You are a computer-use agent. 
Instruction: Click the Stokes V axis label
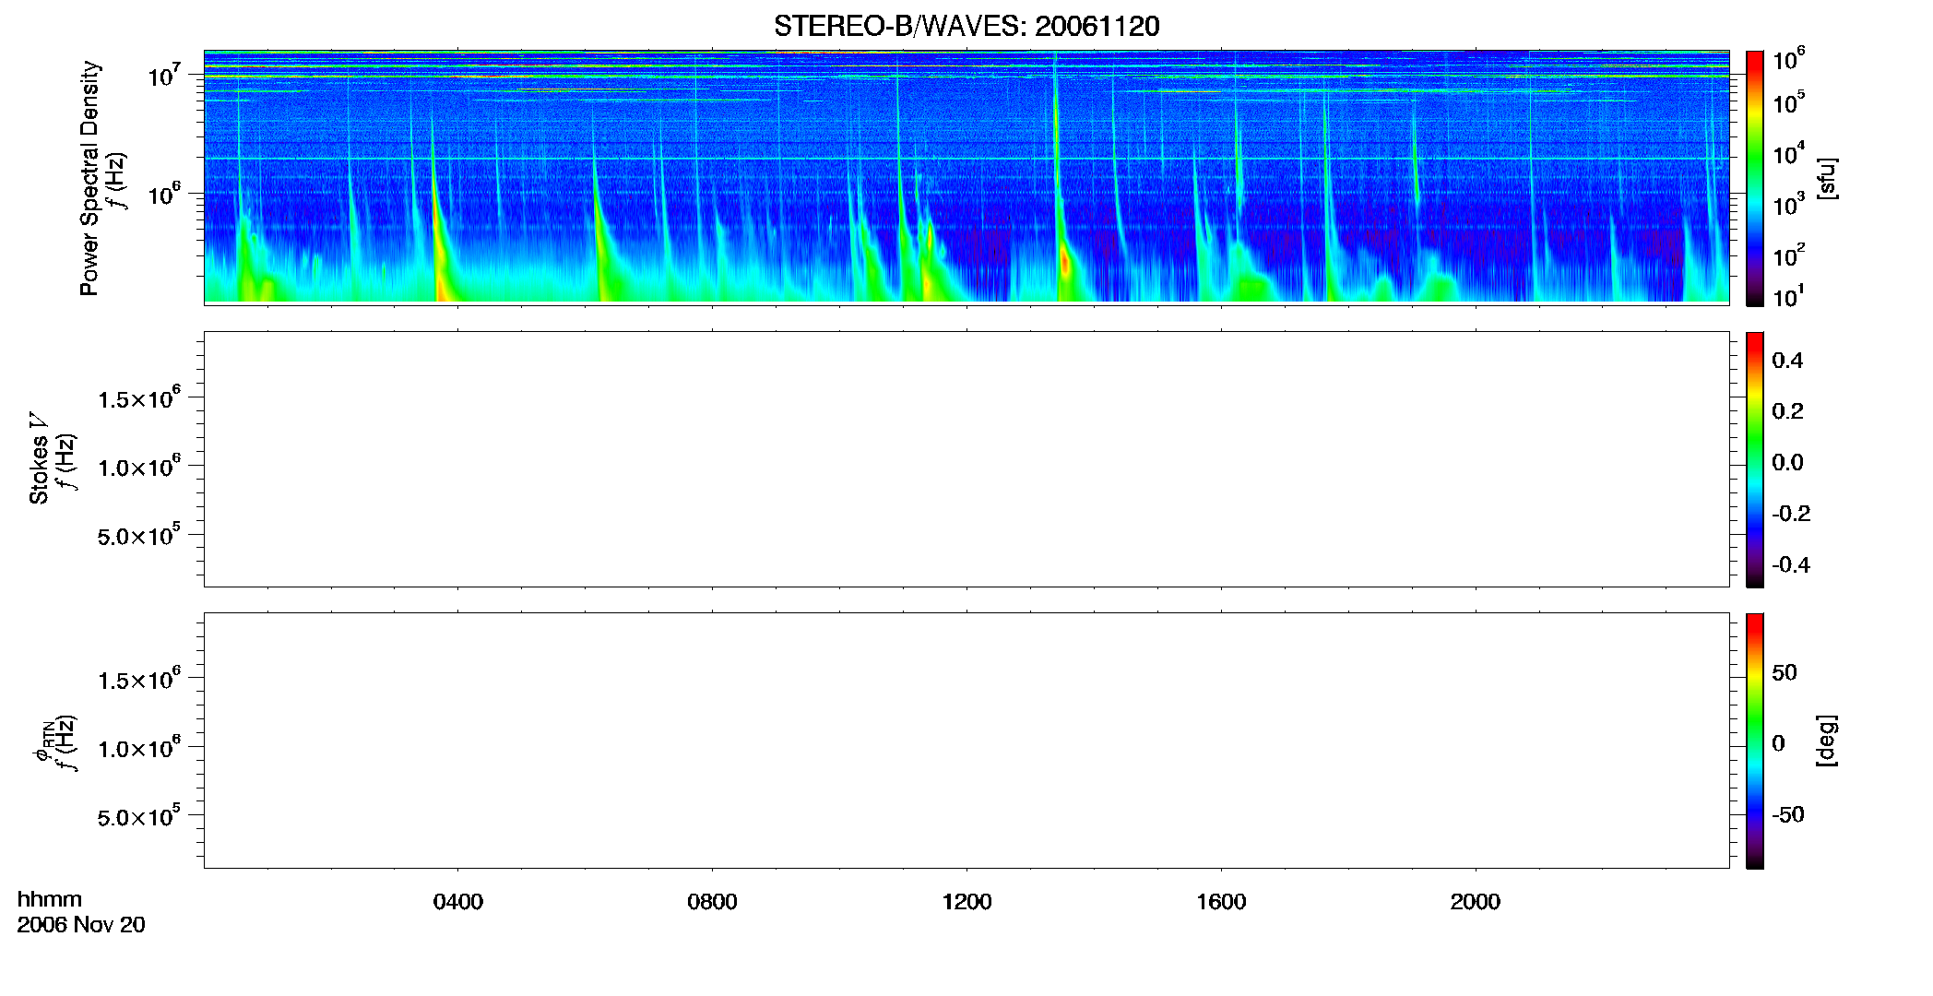coord(39,458)
